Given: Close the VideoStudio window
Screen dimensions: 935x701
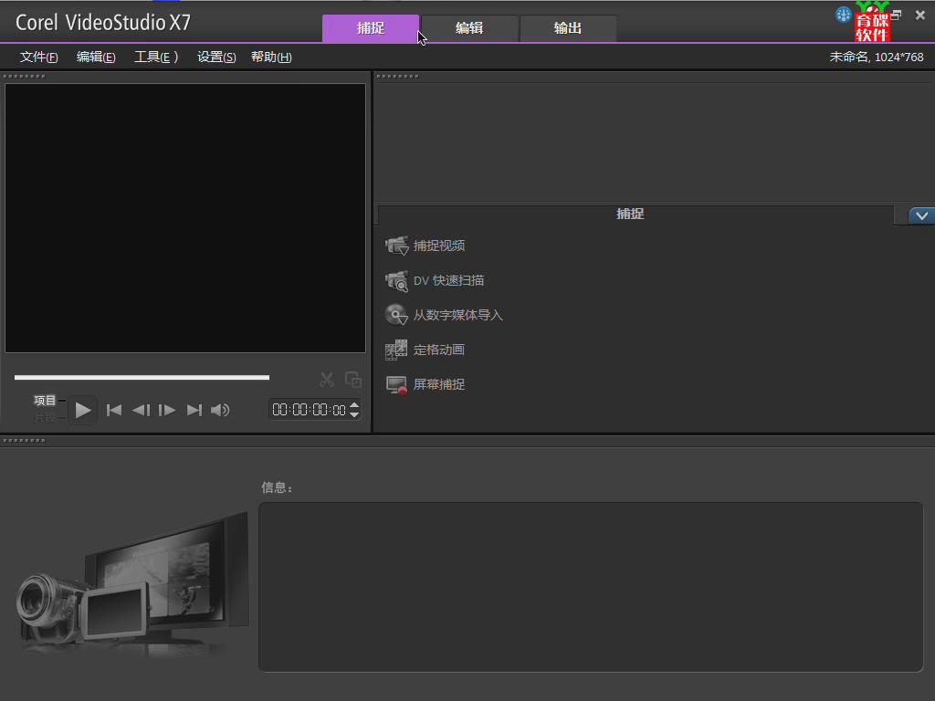Looking at the screenshot, I should (920, 16).
